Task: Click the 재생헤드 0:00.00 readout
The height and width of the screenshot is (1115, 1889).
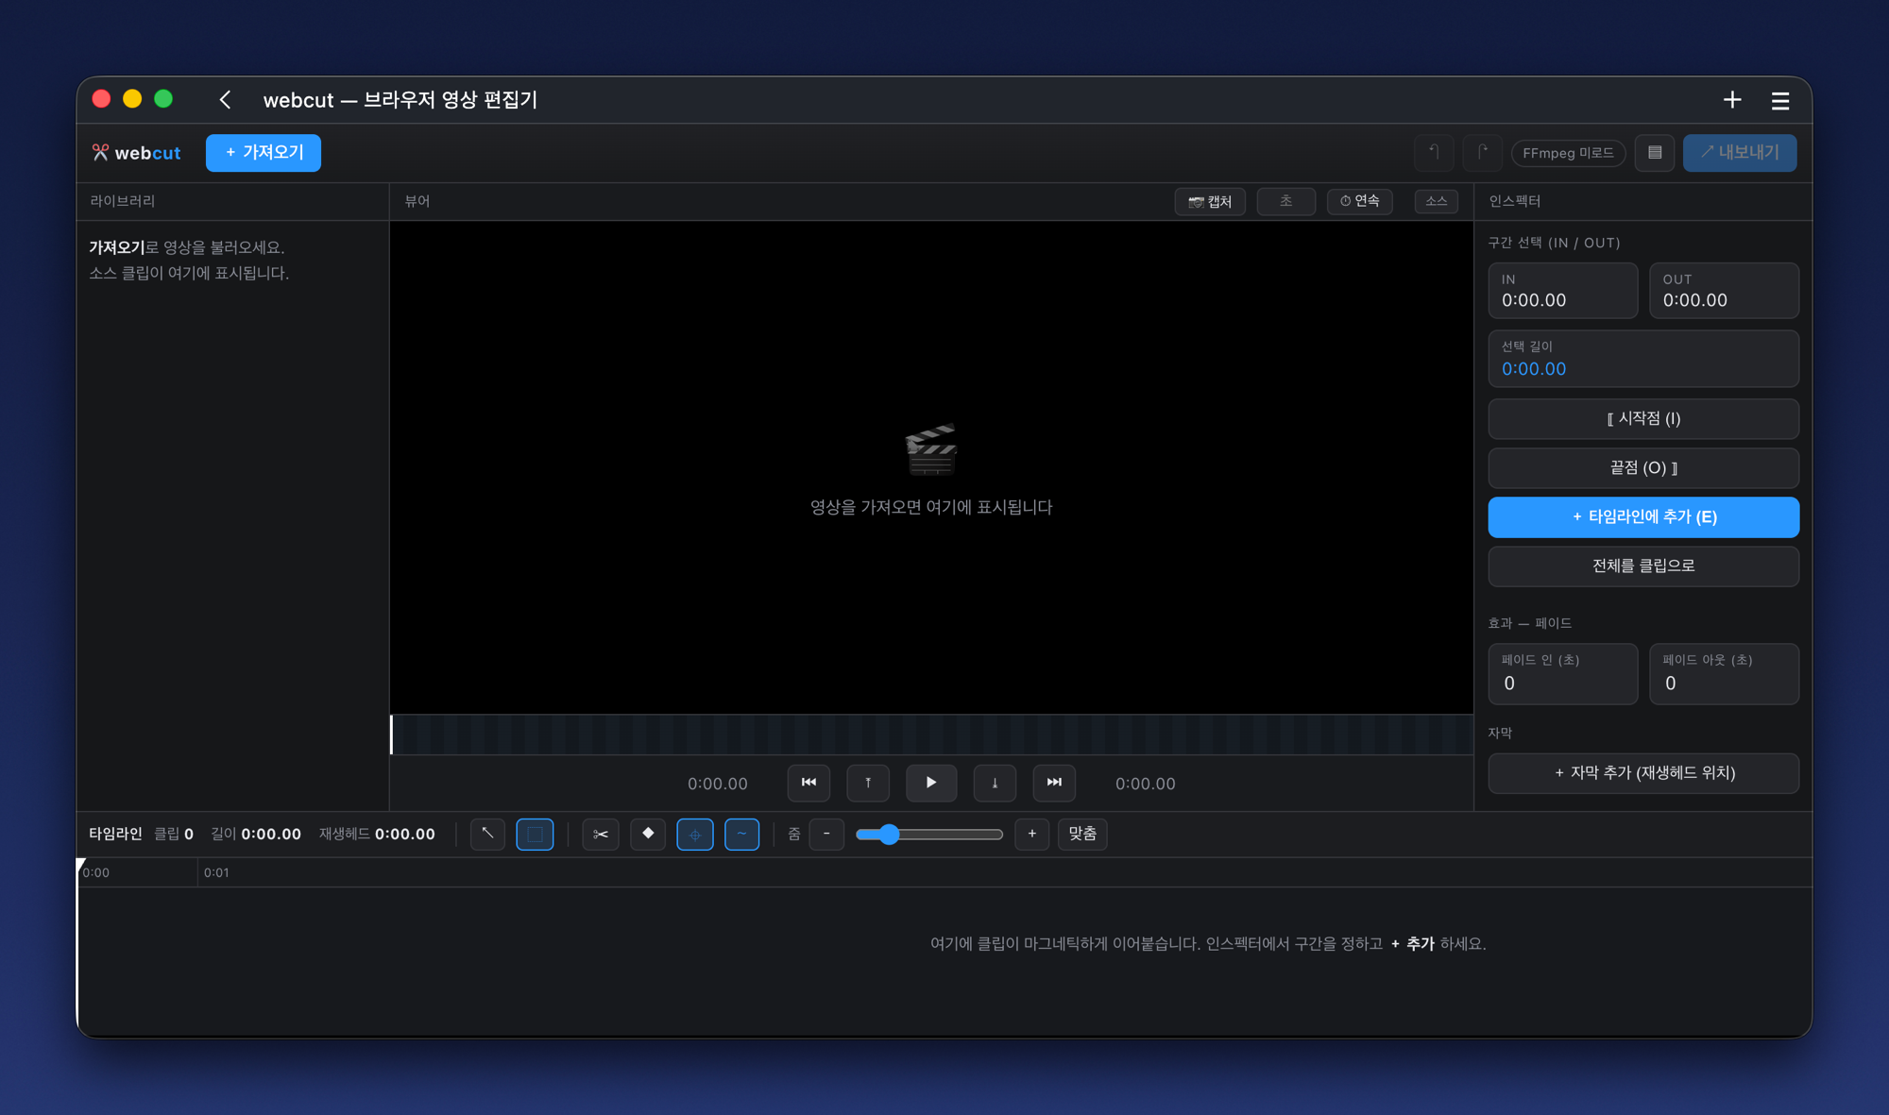Action: (x=377, y=835)
